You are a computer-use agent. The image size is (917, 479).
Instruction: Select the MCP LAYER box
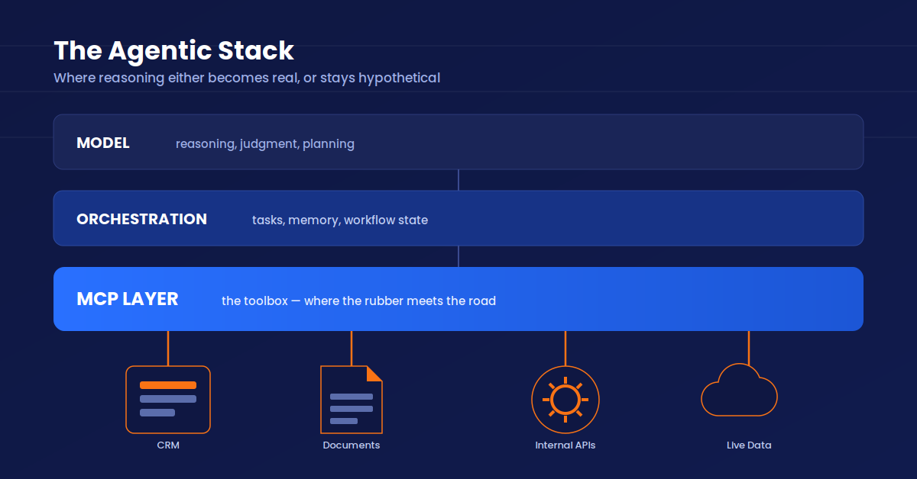click(458, 299)
